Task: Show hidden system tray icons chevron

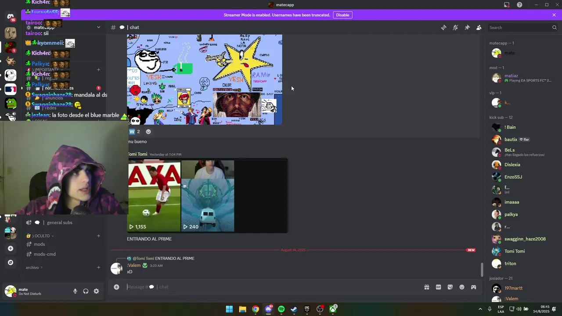Action: (480, 309)
